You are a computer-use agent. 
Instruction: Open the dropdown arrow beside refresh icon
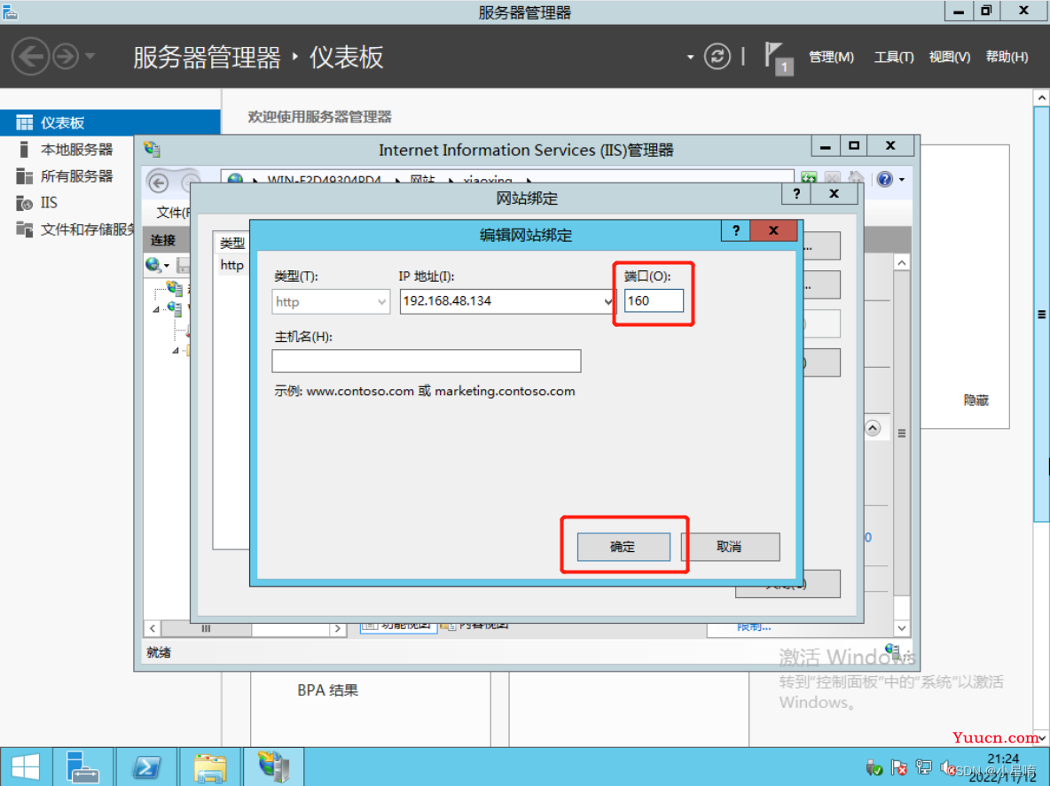pyautogui.click(x=691, y=58)
